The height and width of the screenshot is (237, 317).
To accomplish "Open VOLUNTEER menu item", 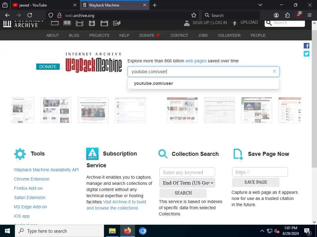I will point(229,35).
